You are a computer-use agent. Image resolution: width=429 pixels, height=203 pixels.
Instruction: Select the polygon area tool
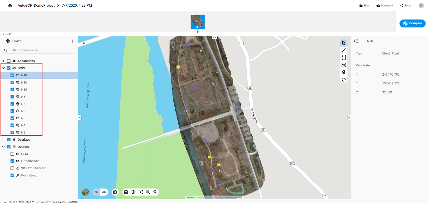(x=344, y=58)
